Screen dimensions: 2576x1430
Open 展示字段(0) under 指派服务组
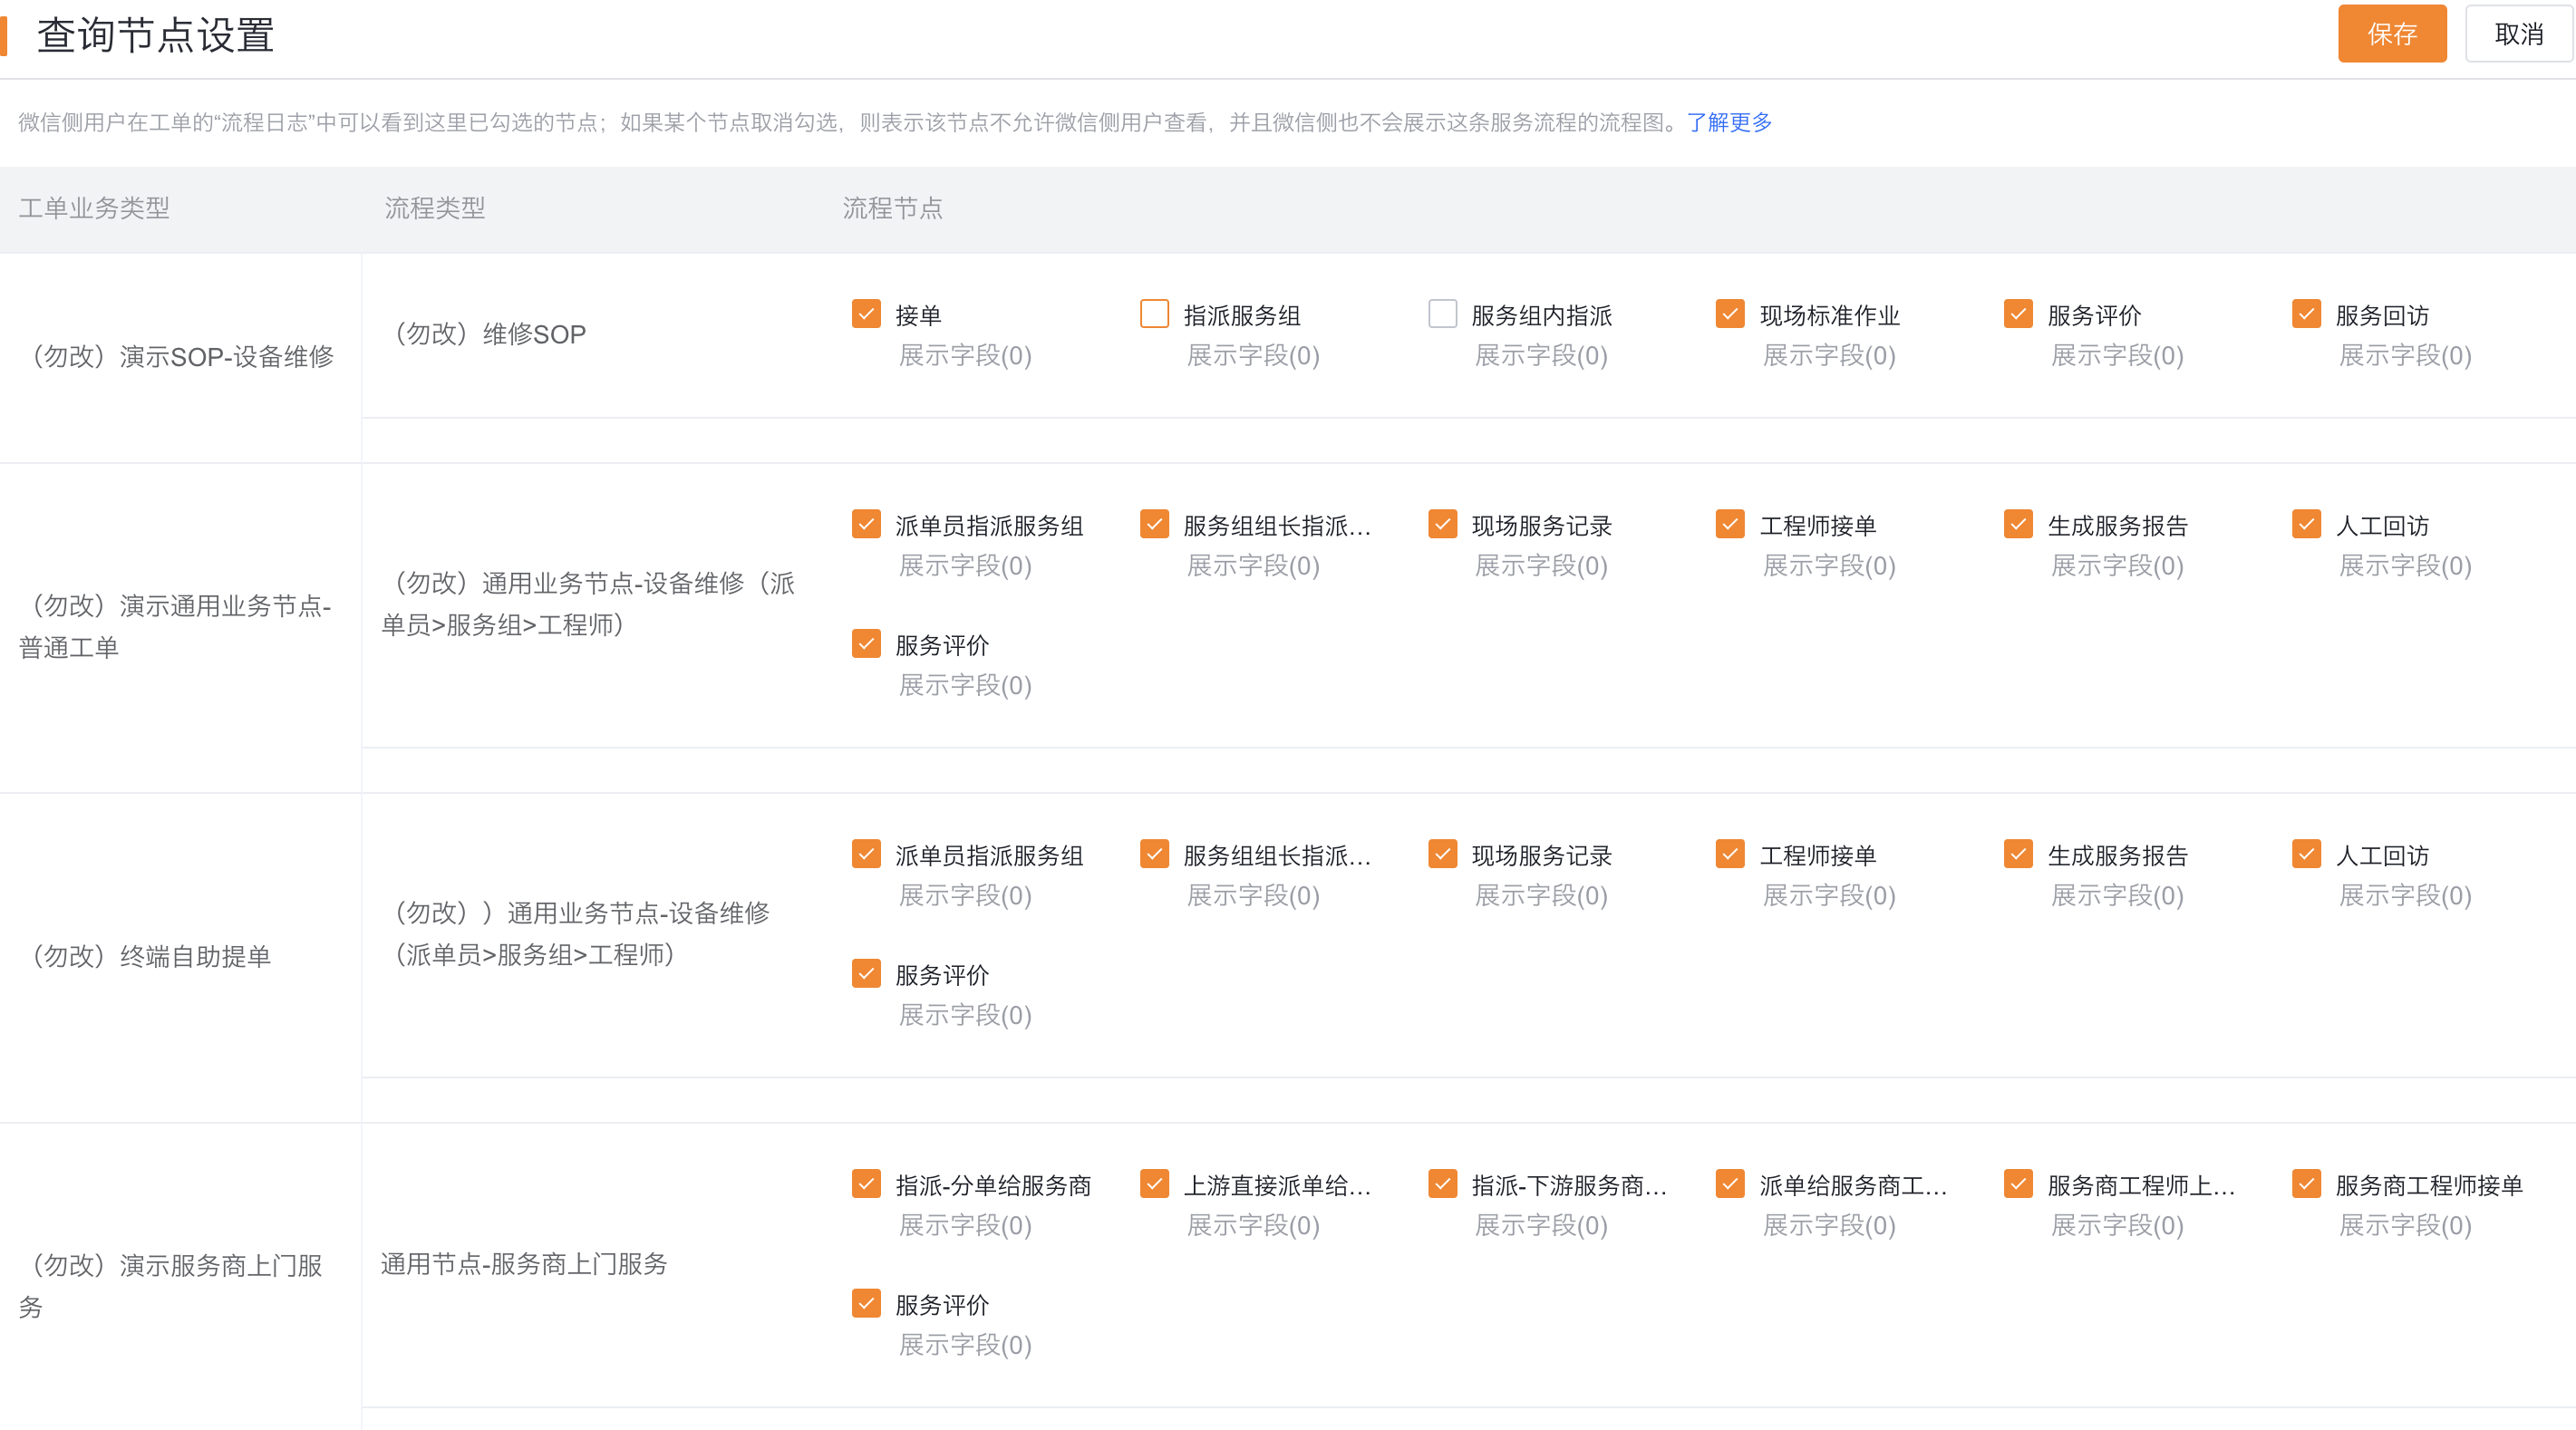coord(1253,355)
